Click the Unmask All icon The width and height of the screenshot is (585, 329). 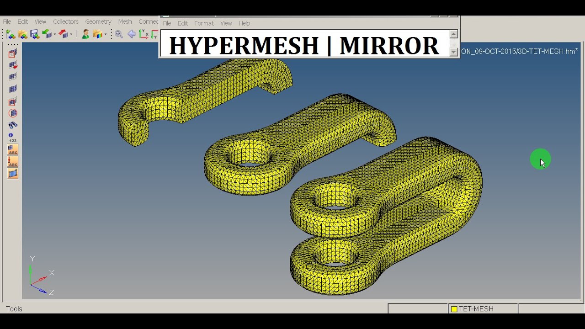[13, 89]
